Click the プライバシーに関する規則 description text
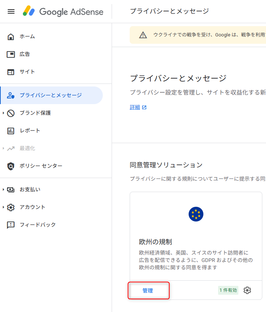Image resolution: width=266 pixels, height=312 pixels. [198, 179]
